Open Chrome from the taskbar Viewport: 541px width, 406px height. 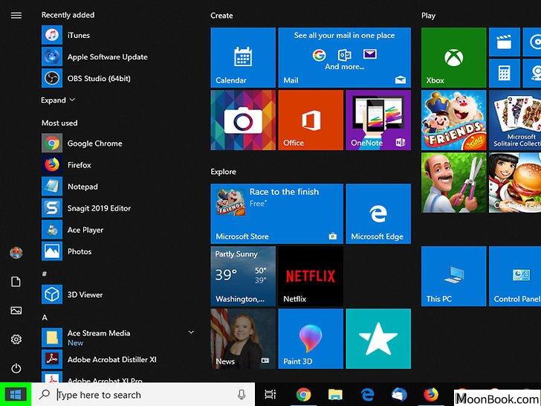pyautogui.click(x=303, y=394)
